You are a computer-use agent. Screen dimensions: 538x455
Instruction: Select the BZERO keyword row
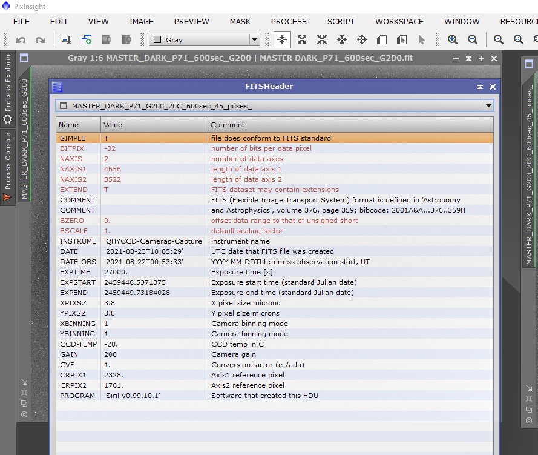tap(275, 221)
